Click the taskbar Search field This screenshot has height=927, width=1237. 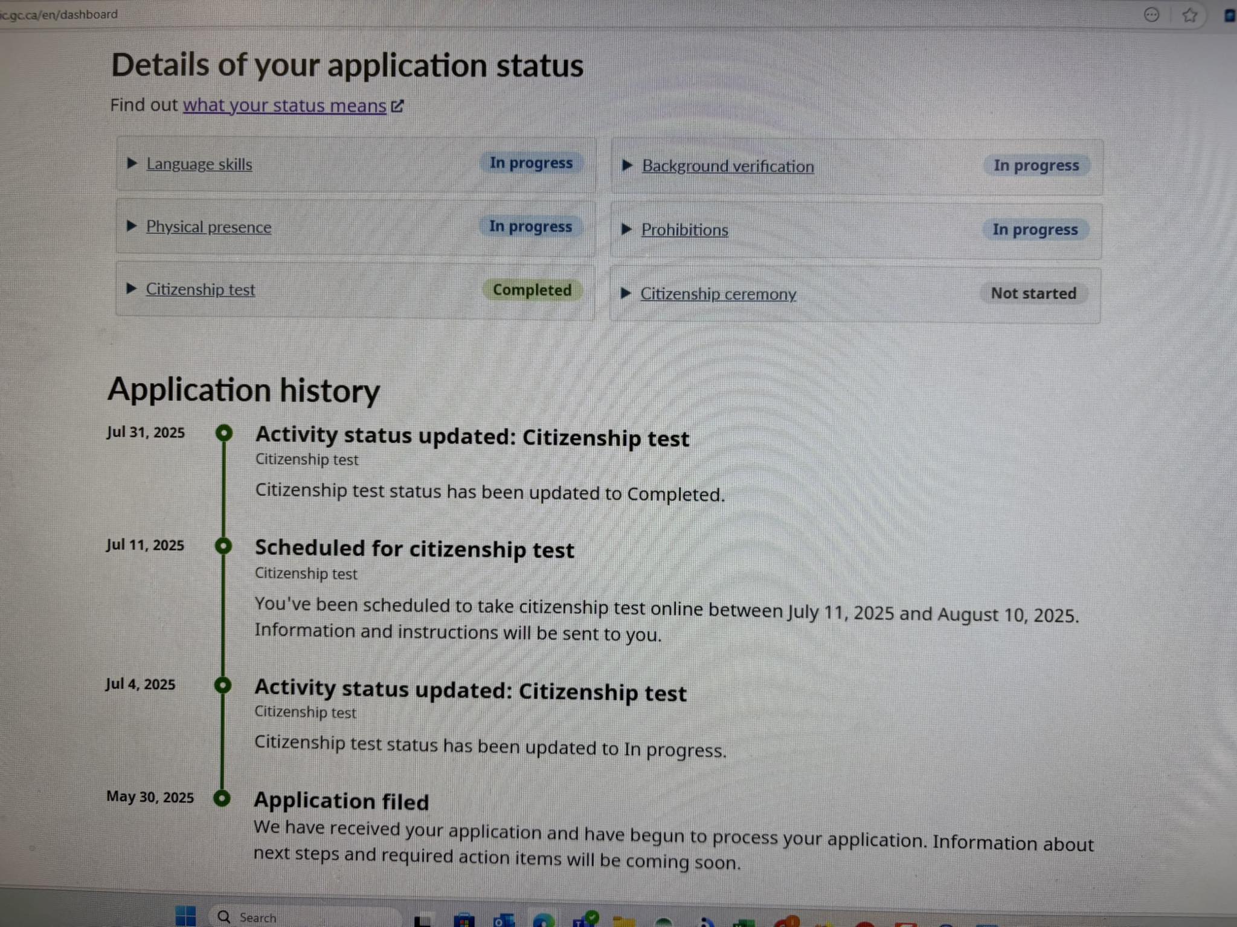click(304, 917)
